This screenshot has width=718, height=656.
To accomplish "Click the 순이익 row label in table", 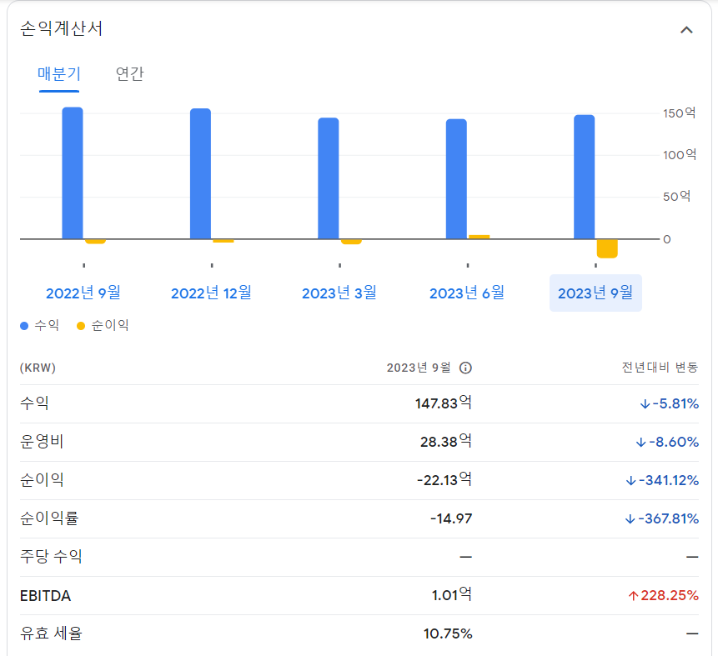I will 42,480.
